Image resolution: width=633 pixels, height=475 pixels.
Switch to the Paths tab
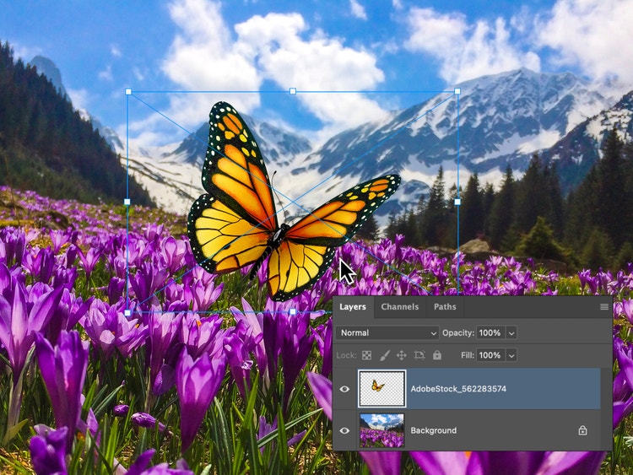445,307
